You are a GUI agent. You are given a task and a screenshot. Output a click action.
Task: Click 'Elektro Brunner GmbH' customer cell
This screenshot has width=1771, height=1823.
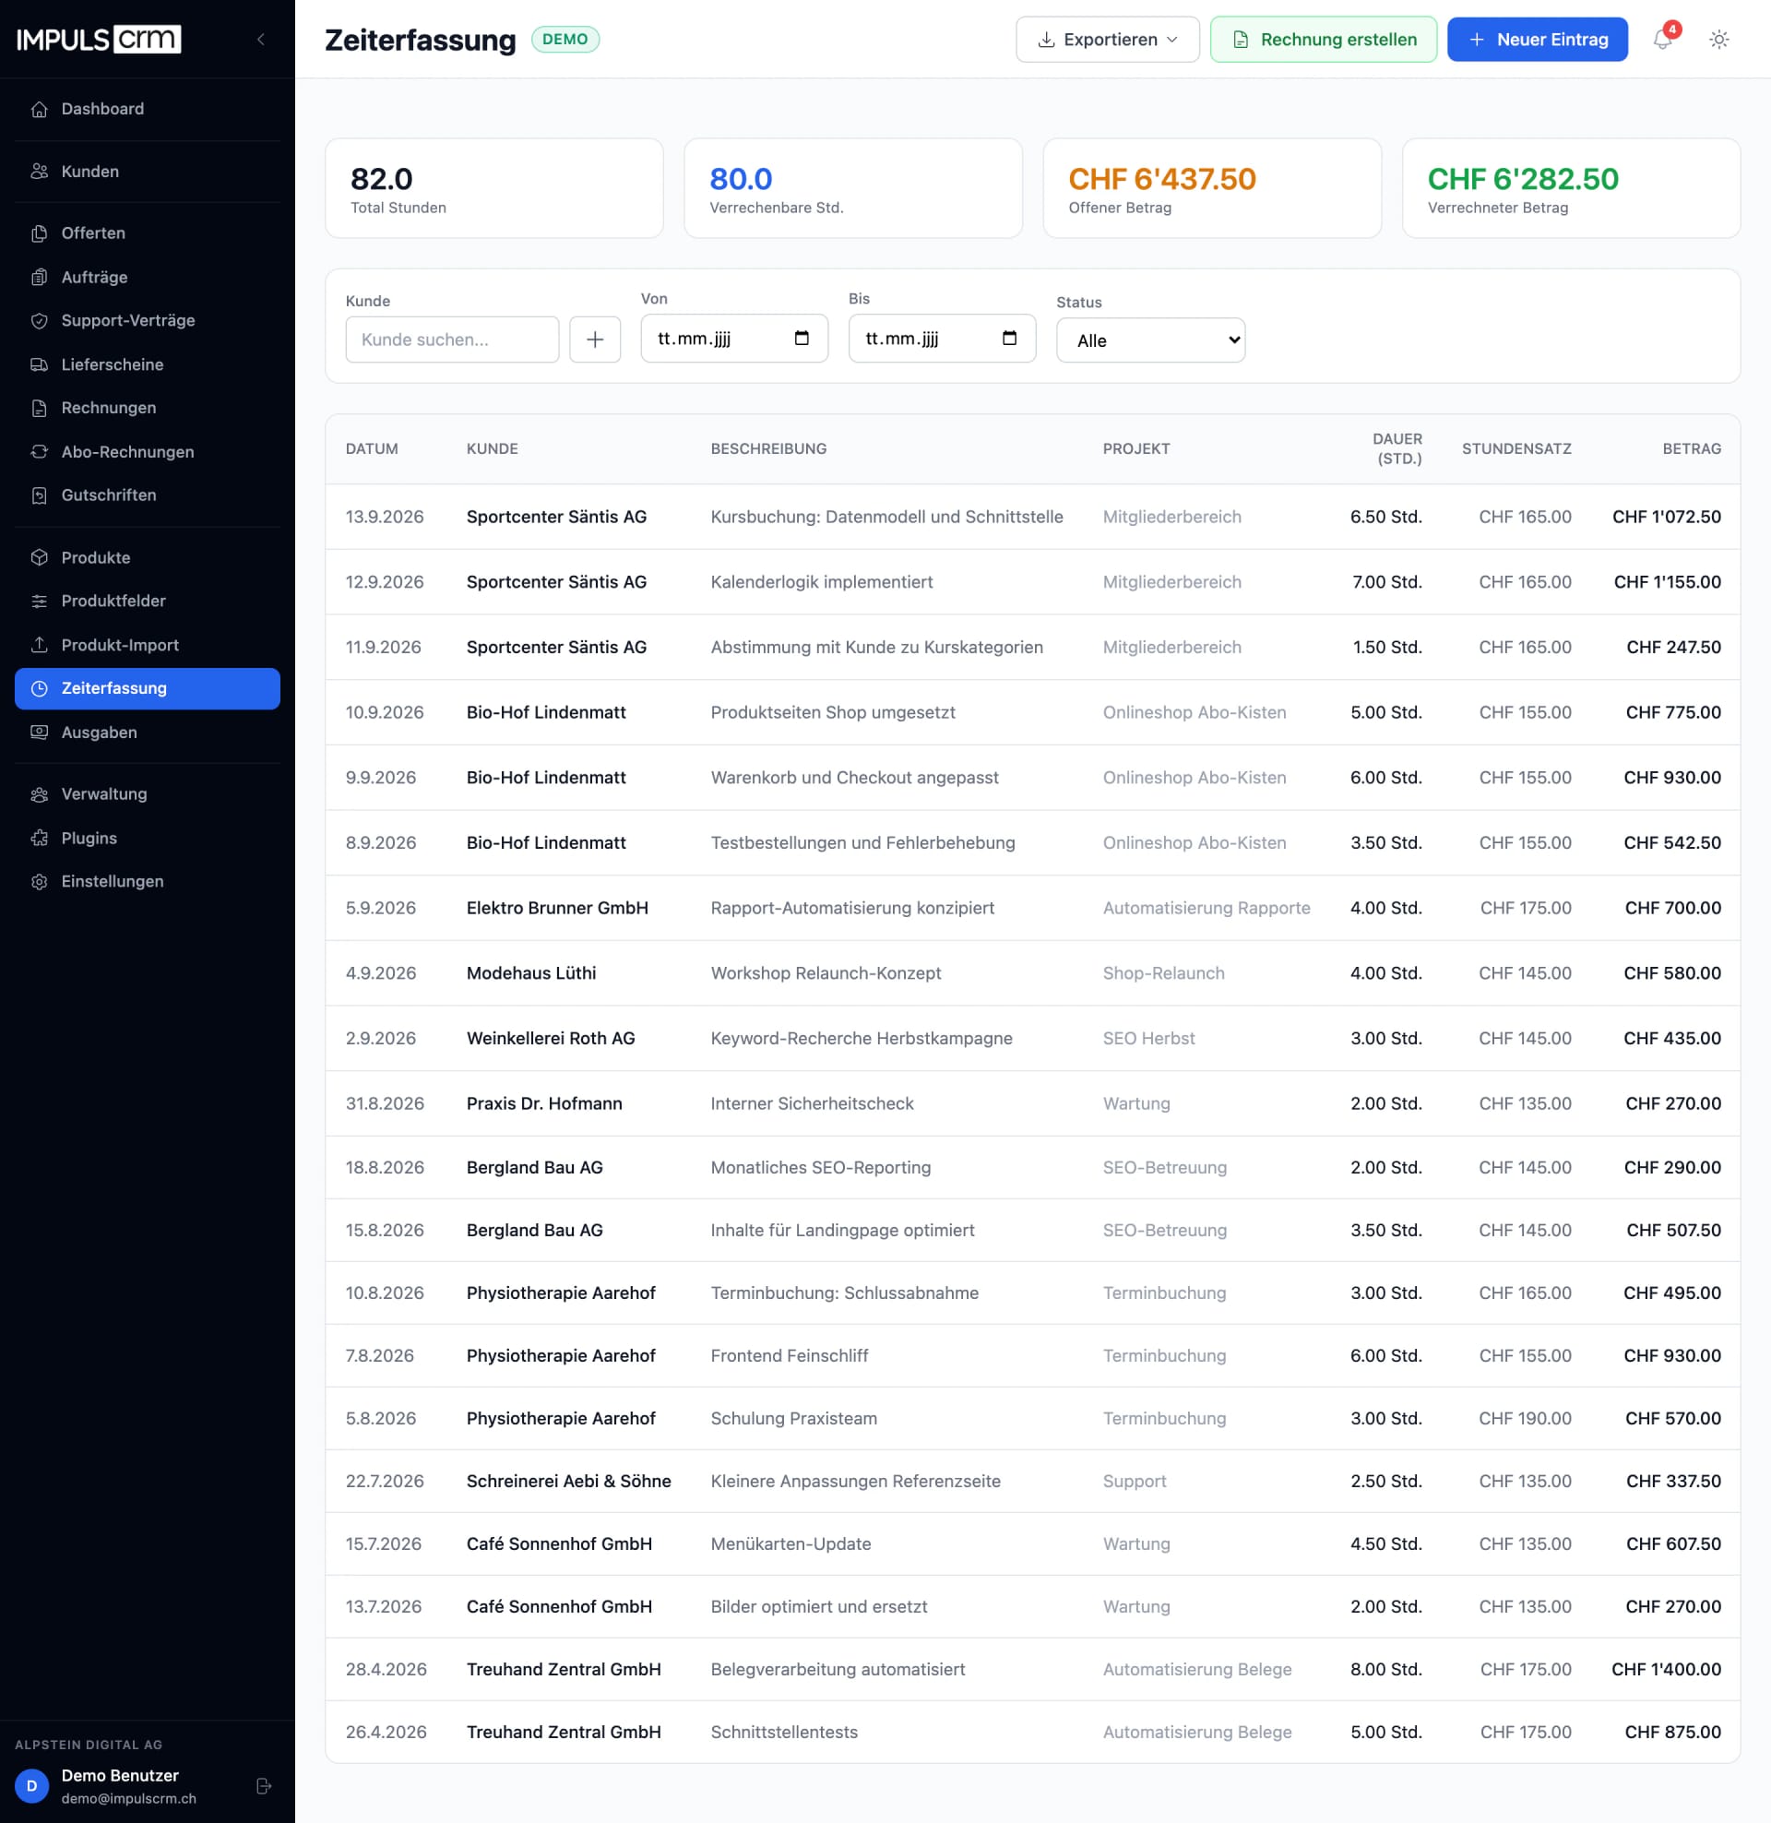(557, 908)
